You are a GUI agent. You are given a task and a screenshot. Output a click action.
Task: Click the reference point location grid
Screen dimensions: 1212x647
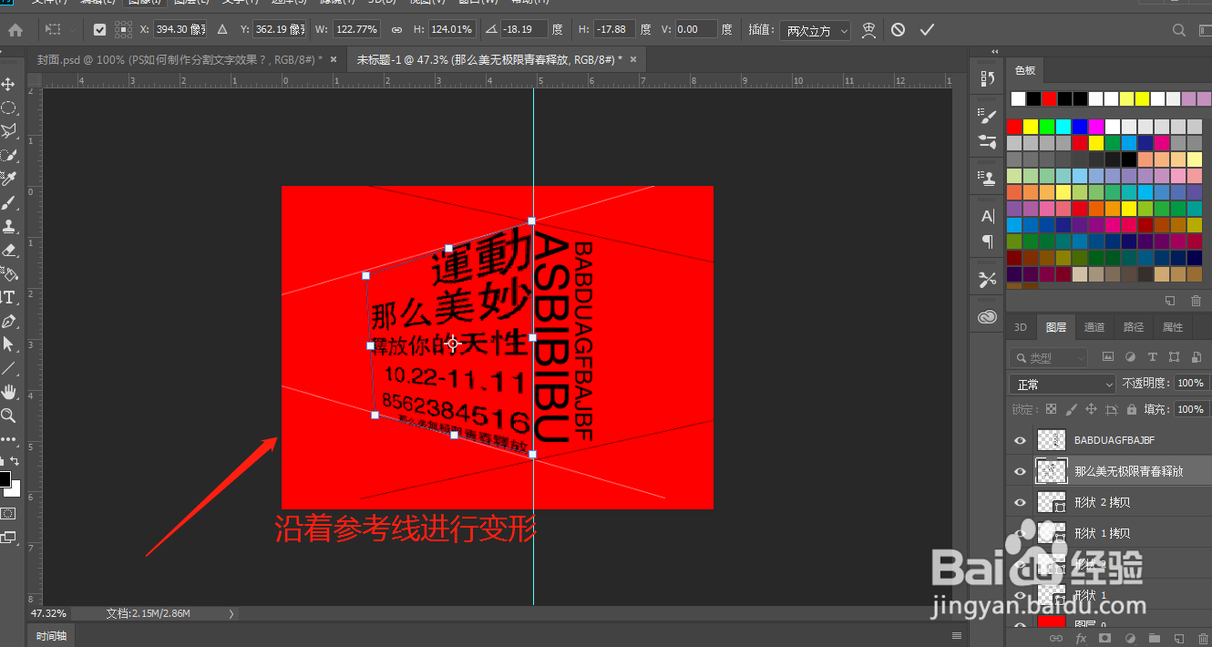(123, 30)
